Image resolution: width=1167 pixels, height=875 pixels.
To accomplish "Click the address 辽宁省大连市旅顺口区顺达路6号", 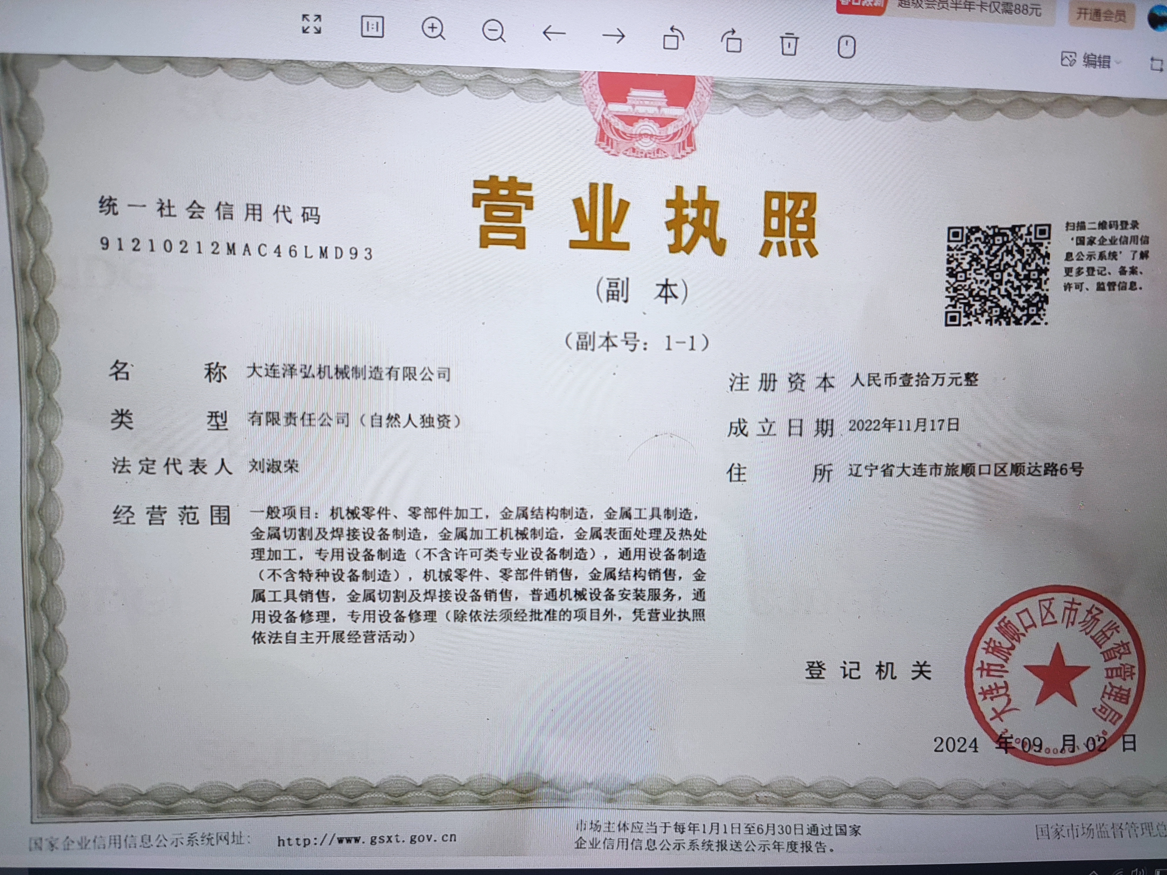I will (x=966, y=469).
